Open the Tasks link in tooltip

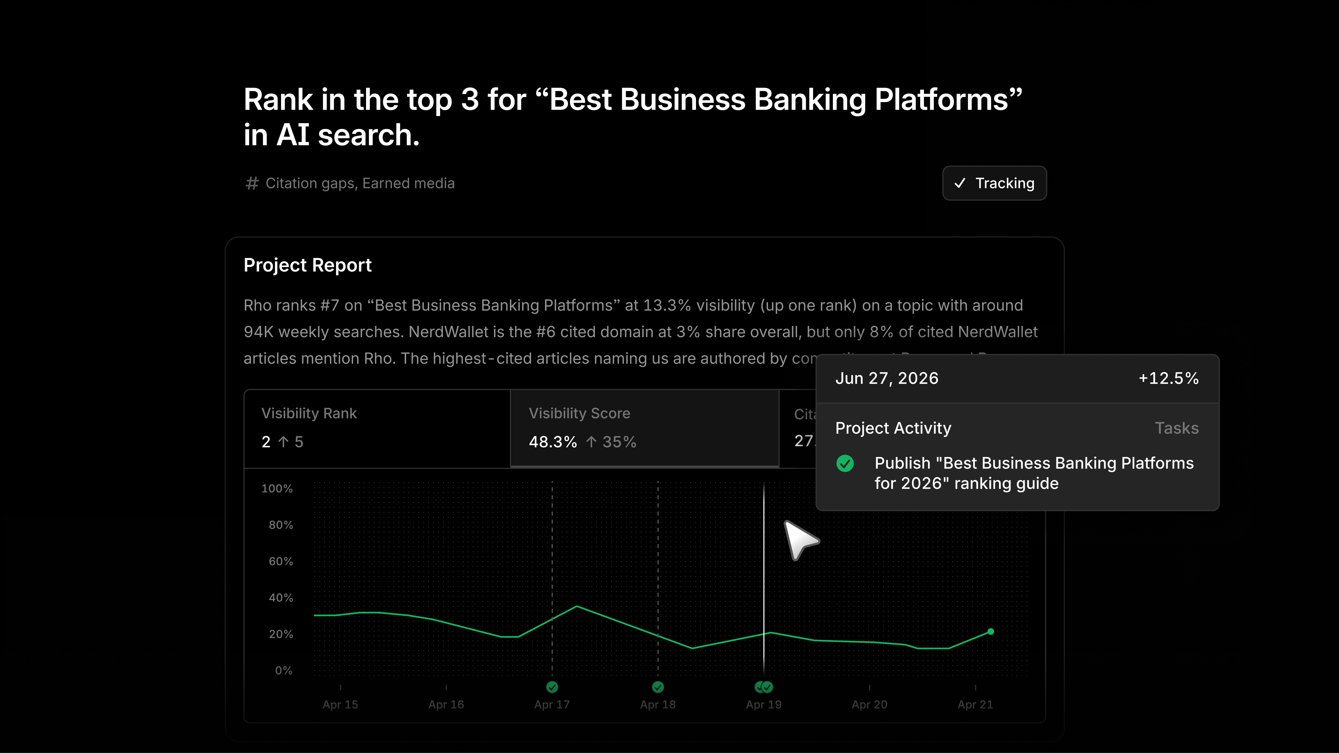(x=1177, y=428)
